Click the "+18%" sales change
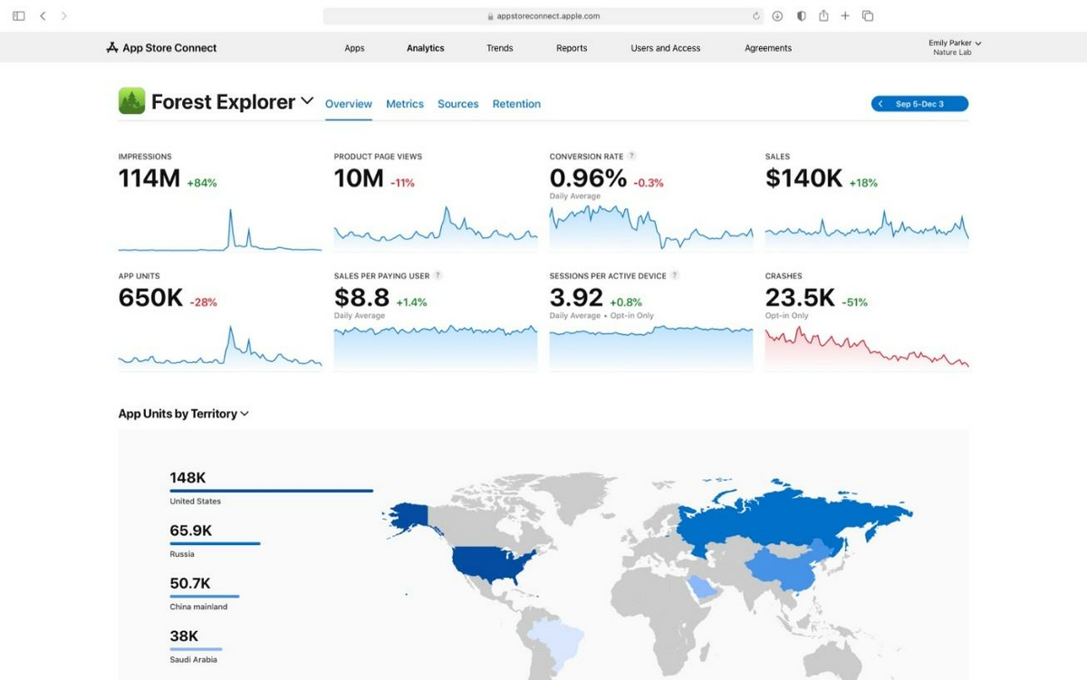Image resolution: width=1087 pixels, height=680 pixels. tap(863, 183)
